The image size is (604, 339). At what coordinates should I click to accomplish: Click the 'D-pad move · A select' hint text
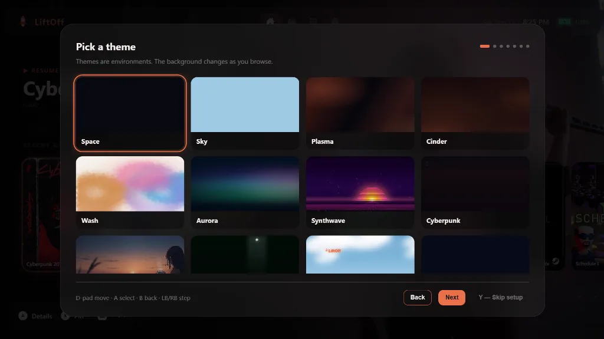(x=133, y=298)
